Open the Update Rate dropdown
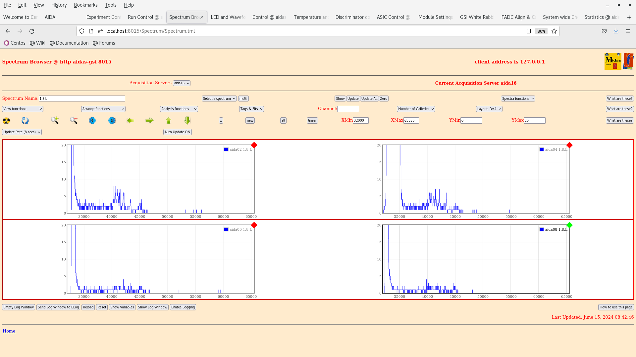636x357 pixels. [x=22, y=132]
